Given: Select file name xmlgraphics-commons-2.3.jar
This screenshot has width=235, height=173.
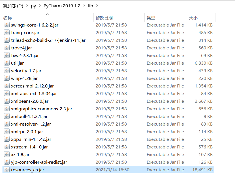Looking at the screenshot, I should (x=42, y=109).
